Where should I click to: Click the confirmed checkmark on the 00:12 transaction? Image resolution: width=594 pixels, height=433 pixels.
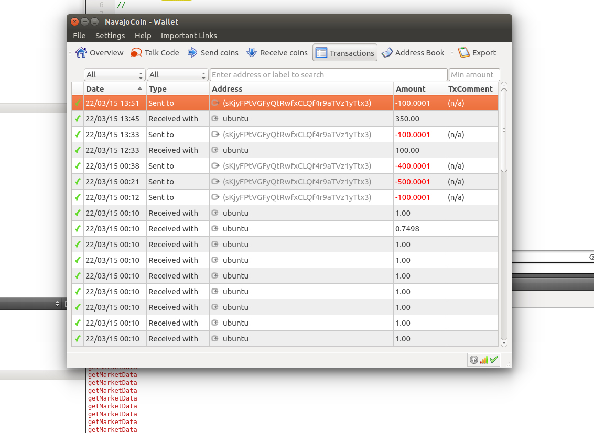point(78,197)
